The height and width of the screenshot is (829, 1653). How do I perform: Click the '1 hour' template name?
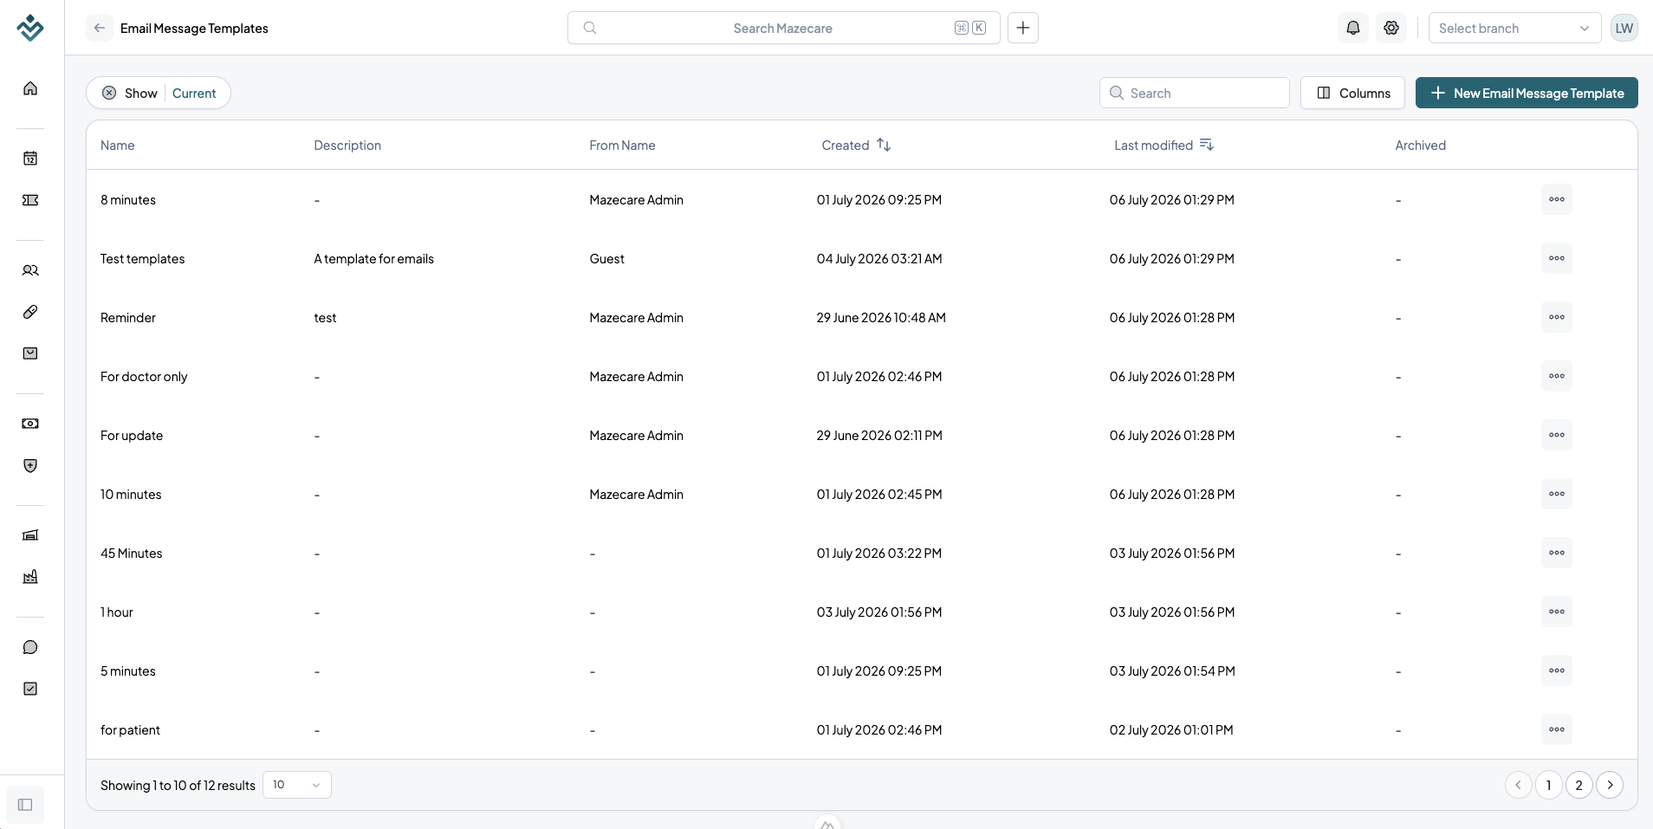pos(117,612)
